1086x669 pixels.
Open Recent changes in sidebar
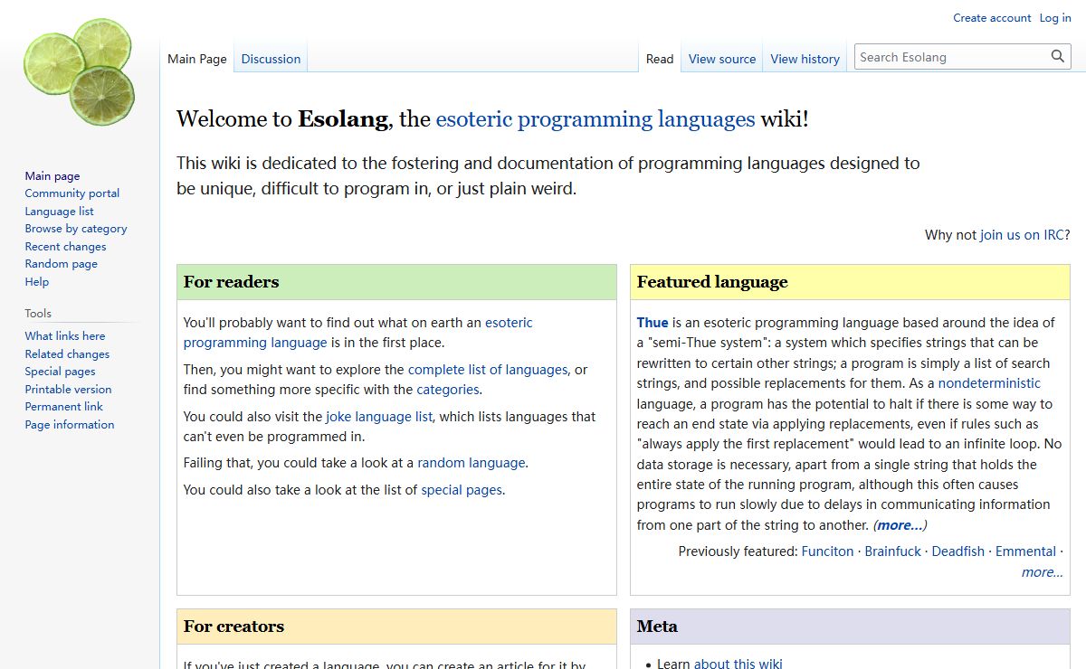65,247
